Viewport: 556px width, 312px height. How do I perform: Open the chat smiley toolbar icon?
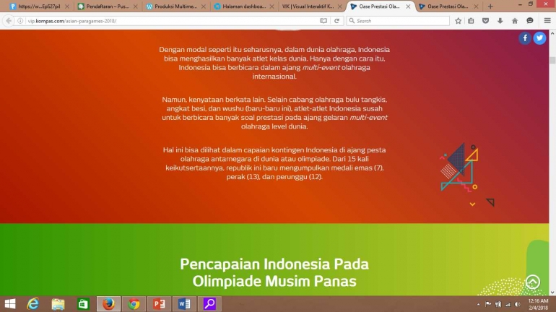point(530,21)
